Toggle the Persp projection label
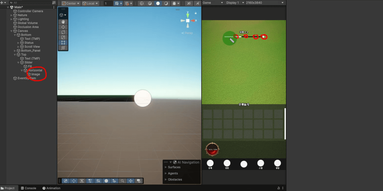Image resolution: width=383 pixels, height=191 pixels. tap(187, 33)
